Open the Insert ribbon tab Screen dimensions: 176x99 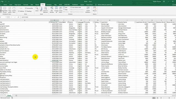(11, 5)
